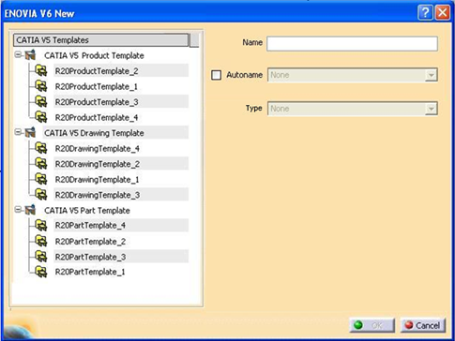The height and width of the screenshot is (341, 455).
Task: Click the icon beside R20ProductTemplate_4
Action: point(41,117)
